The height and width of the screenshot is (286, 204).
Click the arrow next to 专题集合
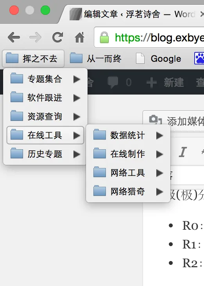(x=77, y=79)
